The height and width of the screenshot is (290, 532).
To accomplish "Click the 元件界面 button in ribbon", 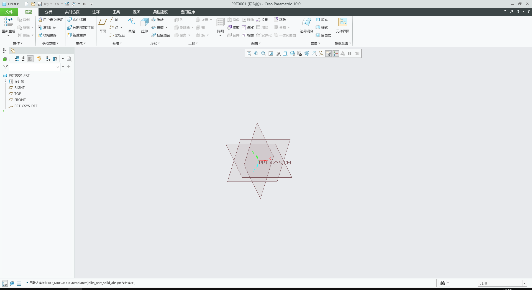I will 342,25.
